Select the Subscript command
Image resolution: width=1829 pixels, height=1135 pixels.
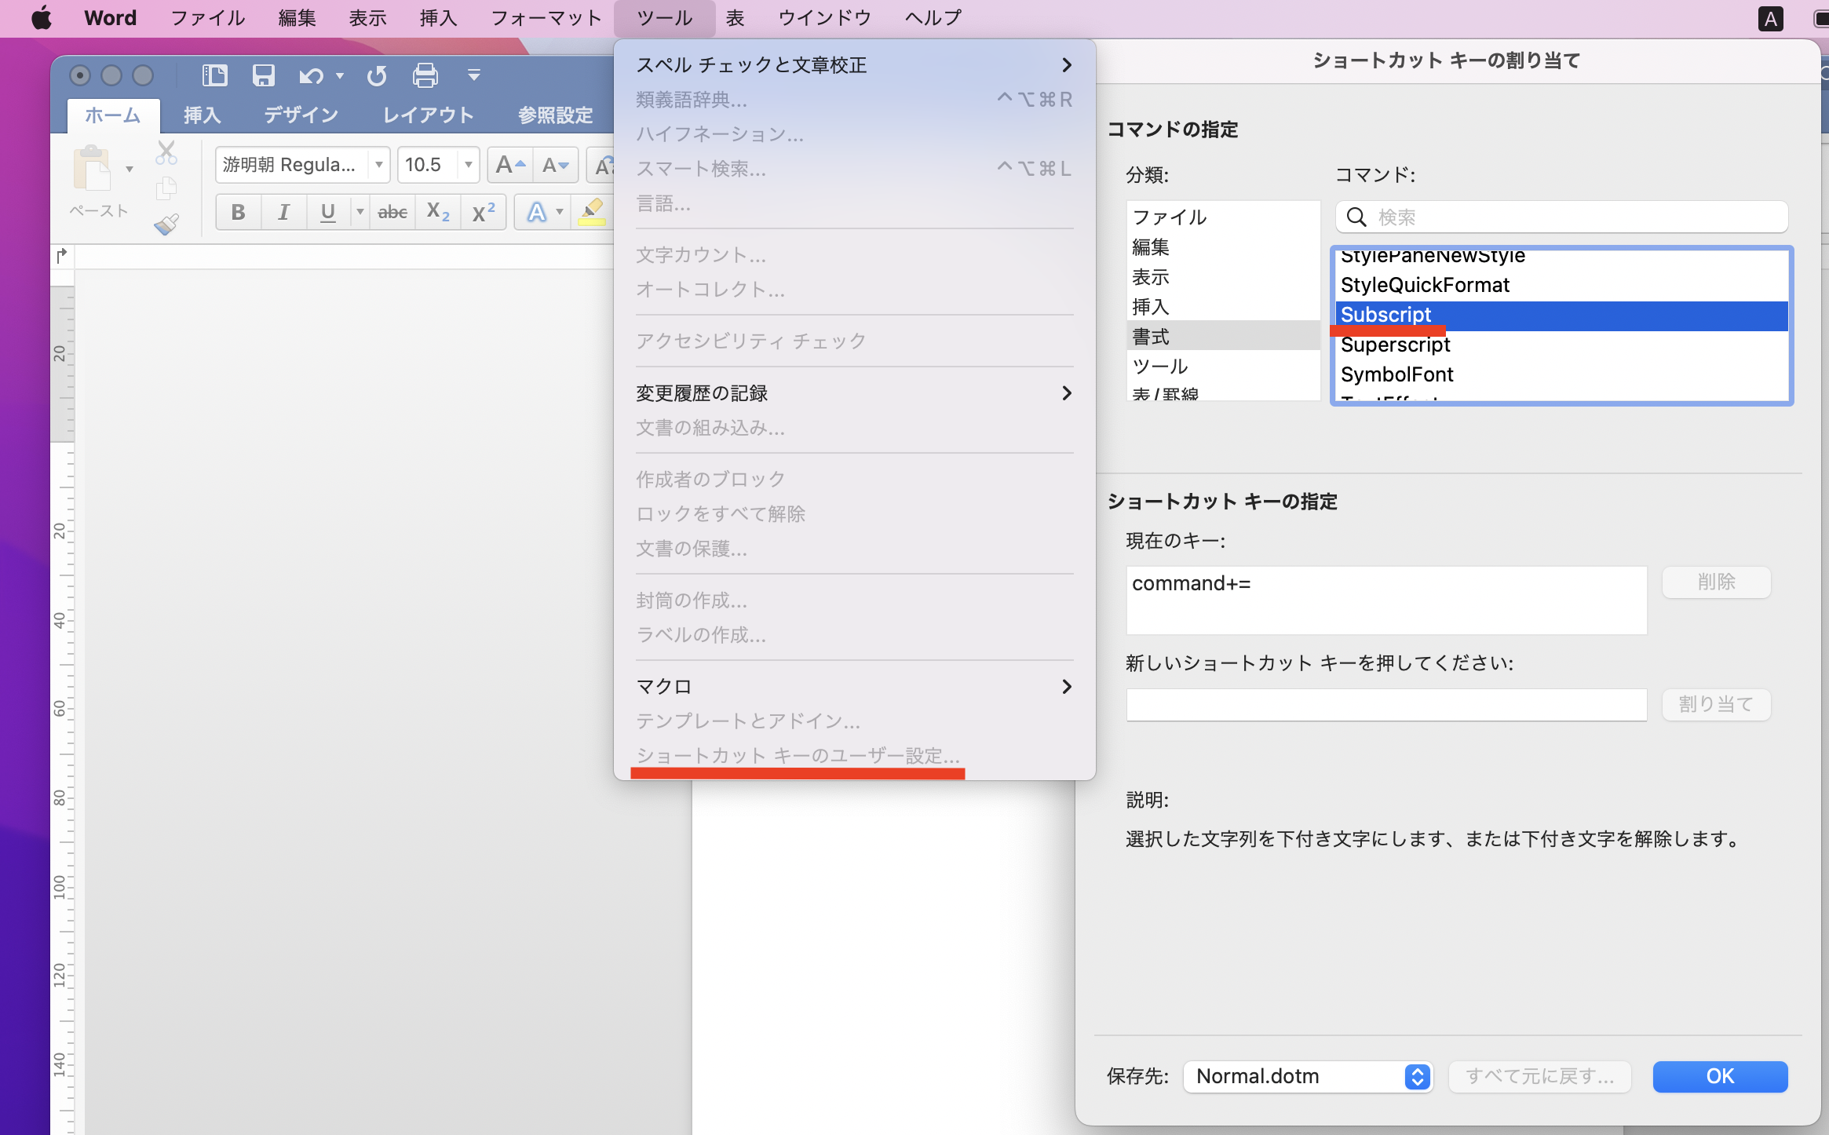(x=1561, y=315)
